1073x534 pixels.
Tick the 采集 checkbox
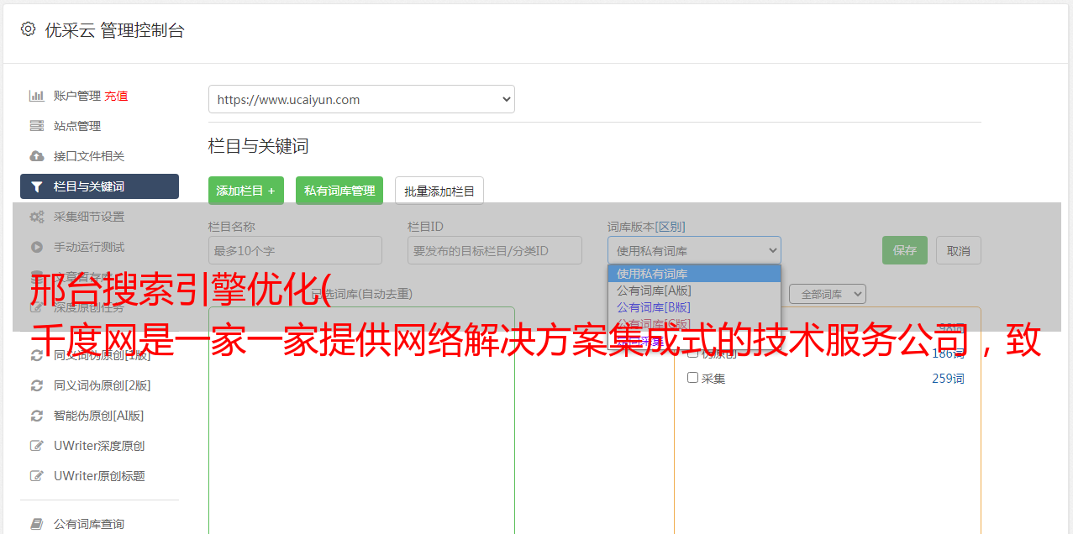(693, 378)
